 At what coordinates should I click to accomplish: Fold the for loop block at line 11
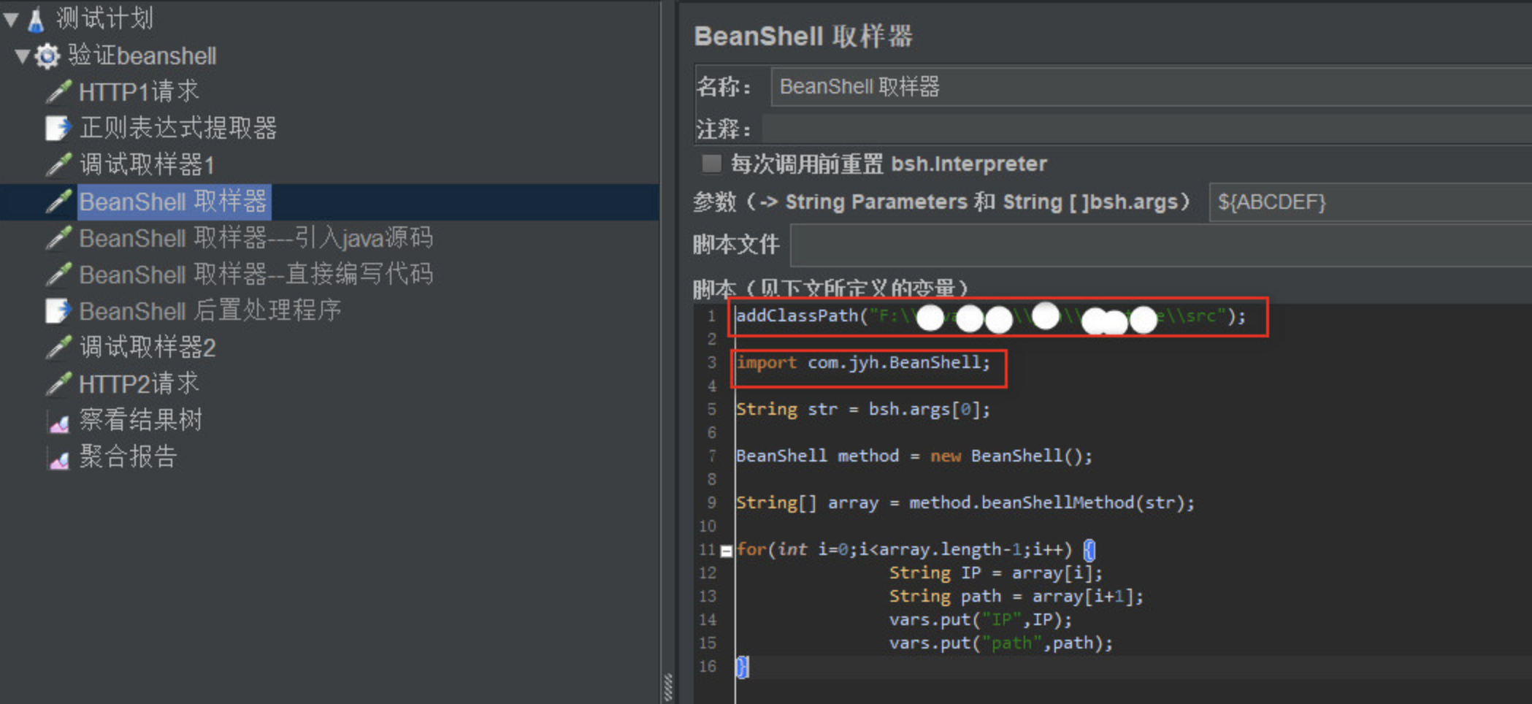click(x=727, y=551)
